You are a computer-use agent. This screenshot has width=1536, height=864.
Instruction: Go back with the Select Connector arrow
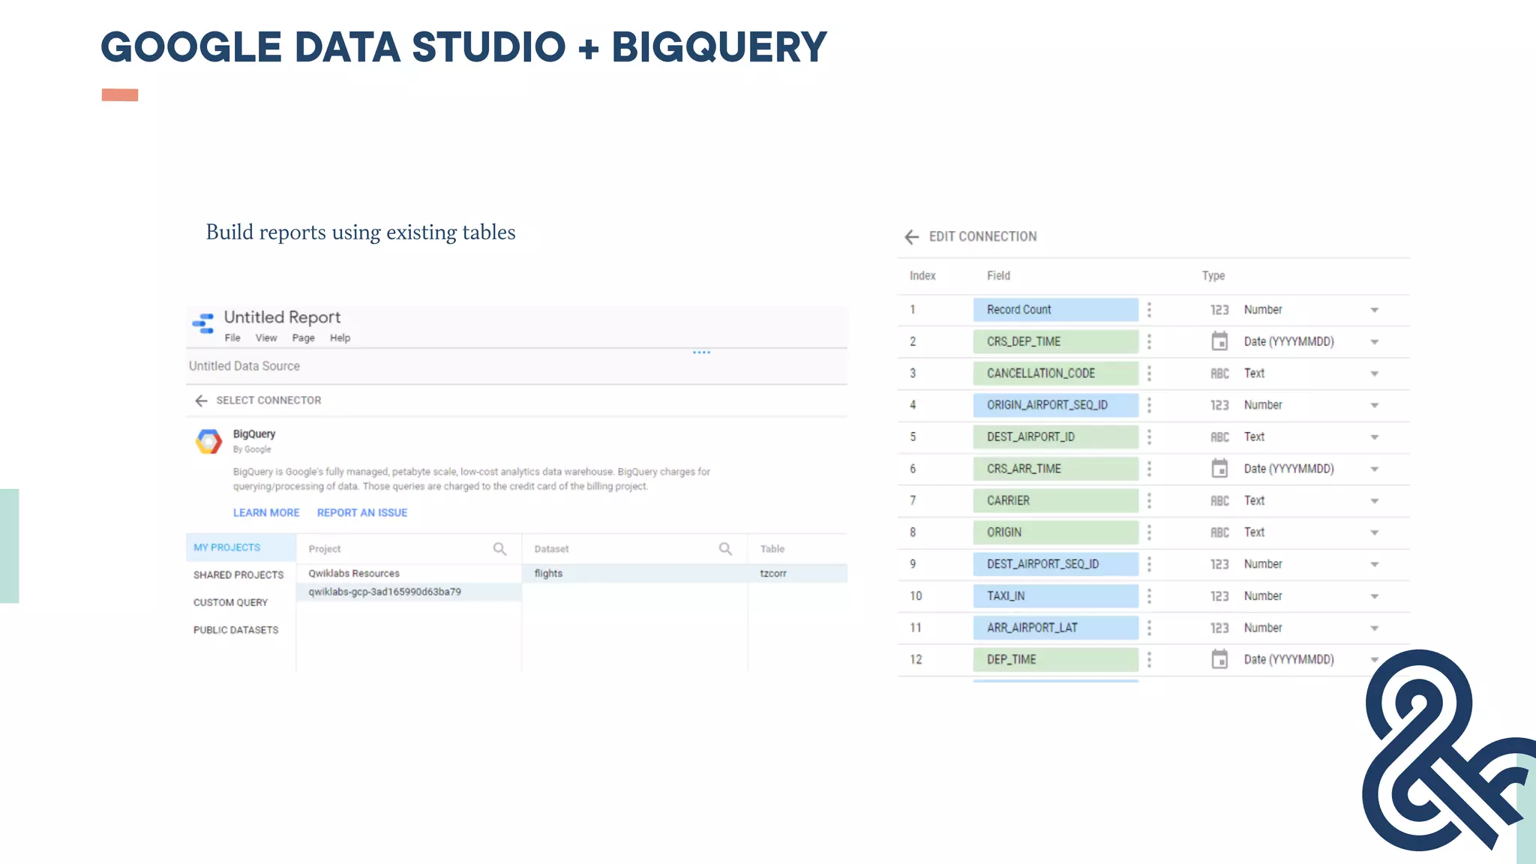(x=201, y=400)
